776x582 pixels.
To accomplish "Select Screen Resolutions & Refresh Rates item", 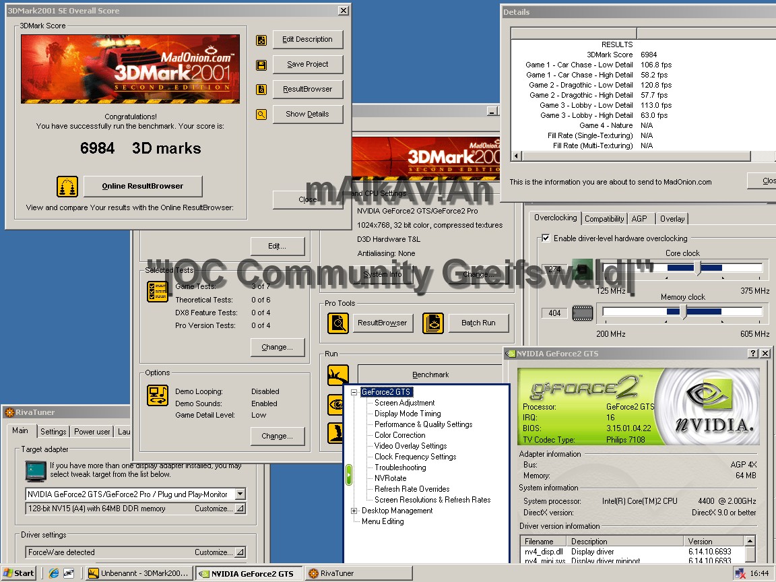I will coord(432,500).
